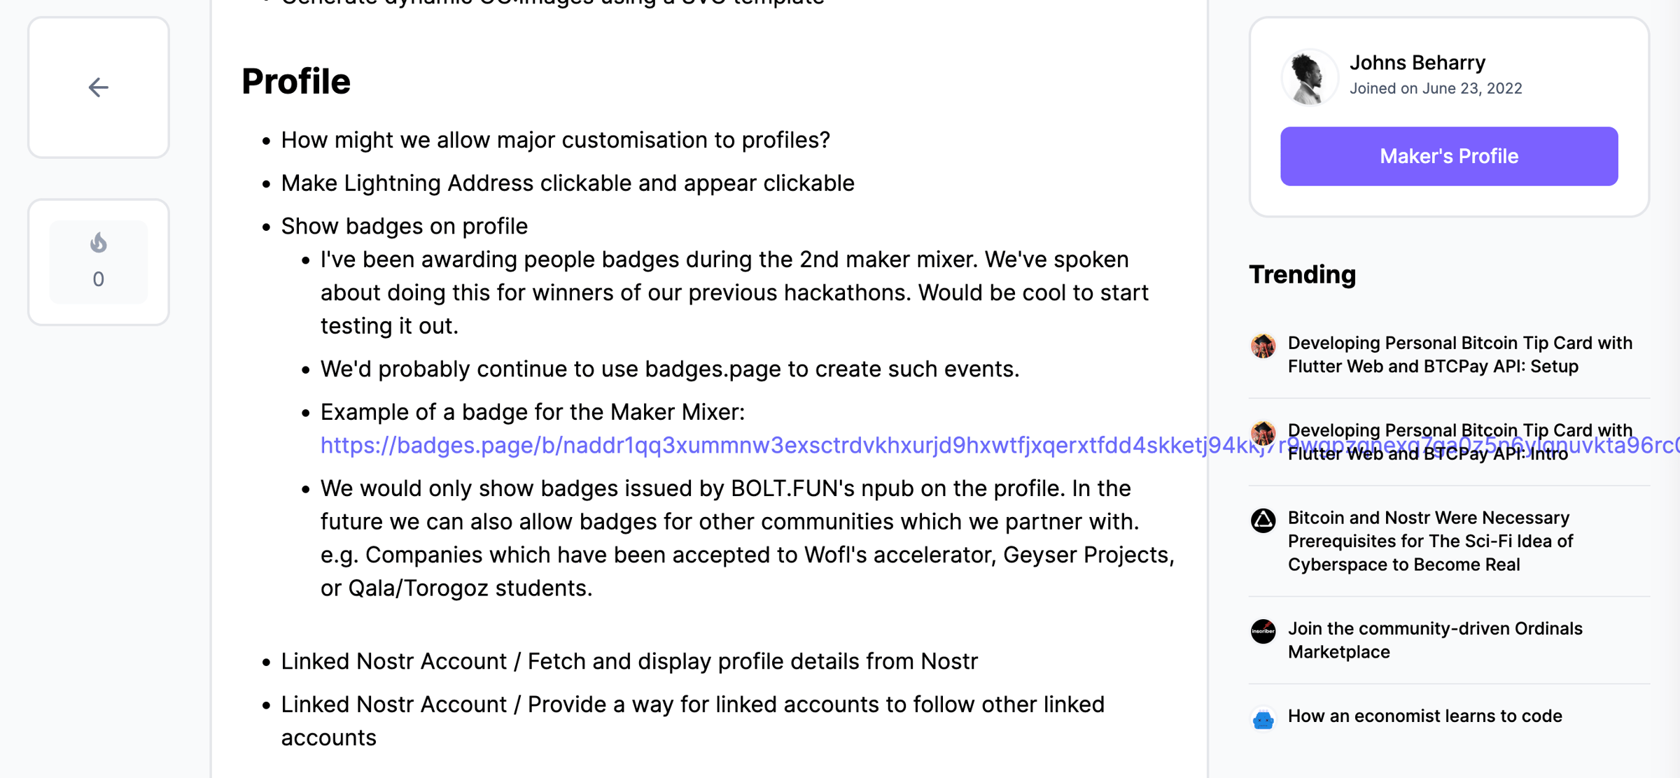
Task: Upvote the post with flame icon
Action: [x=98, y=243]
